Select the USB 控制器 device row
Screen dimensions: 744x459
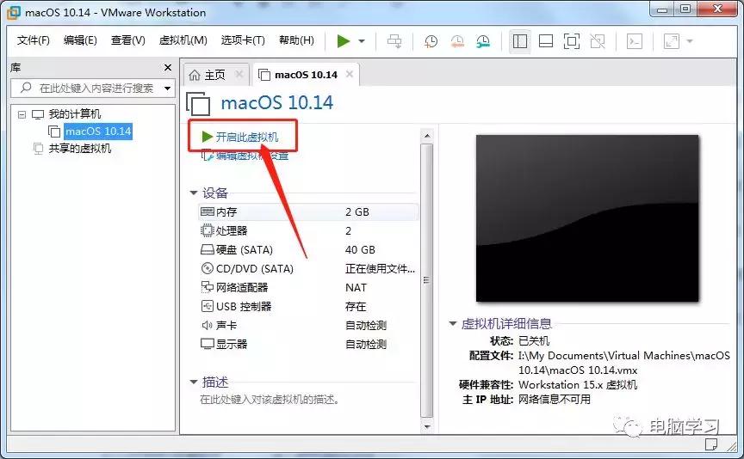coord(308,307)
